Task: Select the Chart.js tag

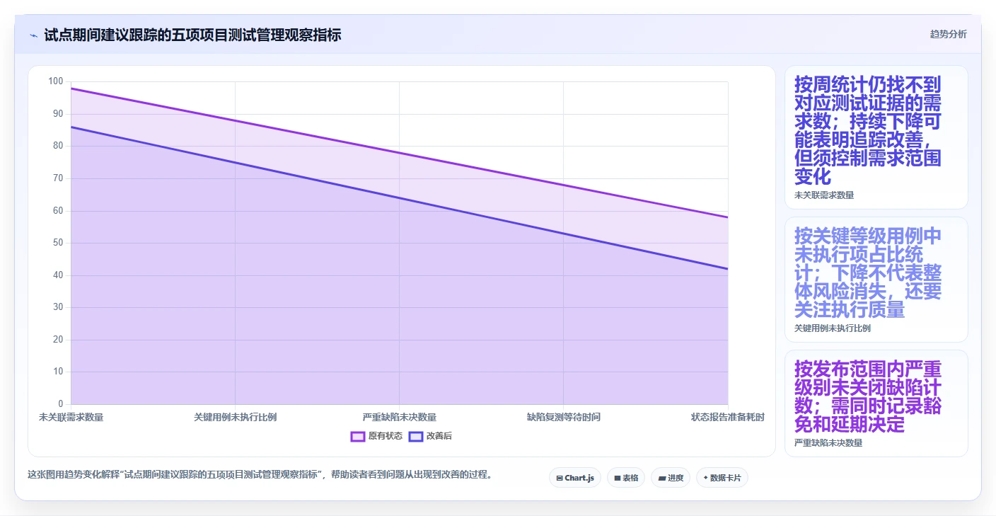Action: click(x=574, y=478)
